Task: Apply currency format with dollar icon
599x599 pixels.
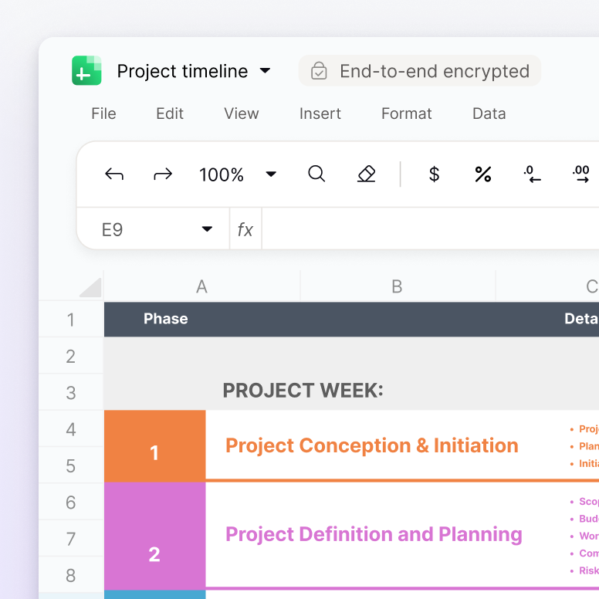Action: (x=434, y=174)
